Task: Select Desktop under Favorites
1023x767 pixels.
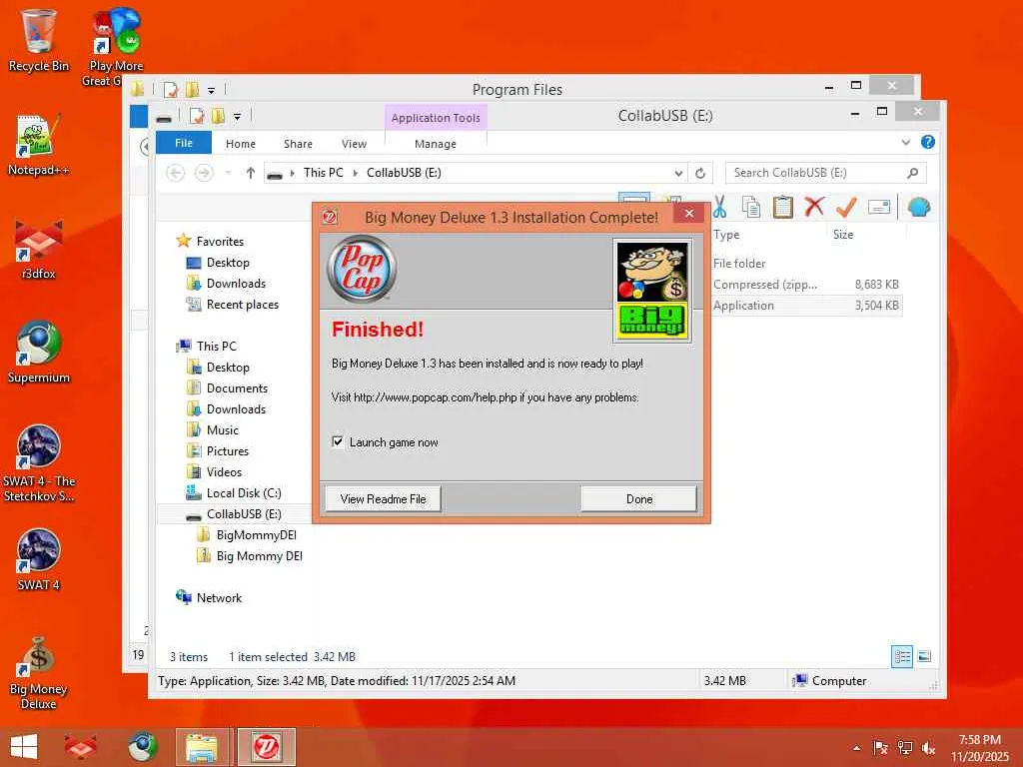Action: (228, 263)
